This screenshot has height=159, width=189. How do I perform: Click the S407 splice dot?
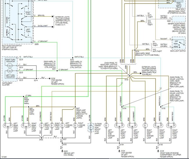click(x=75, y=107)
